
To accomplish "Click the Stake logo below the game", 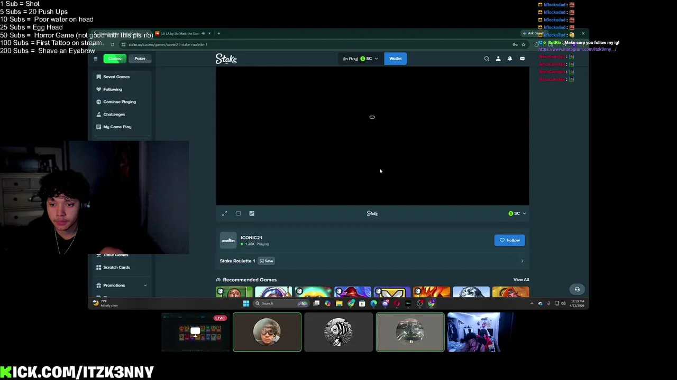I will pos(372,213).
